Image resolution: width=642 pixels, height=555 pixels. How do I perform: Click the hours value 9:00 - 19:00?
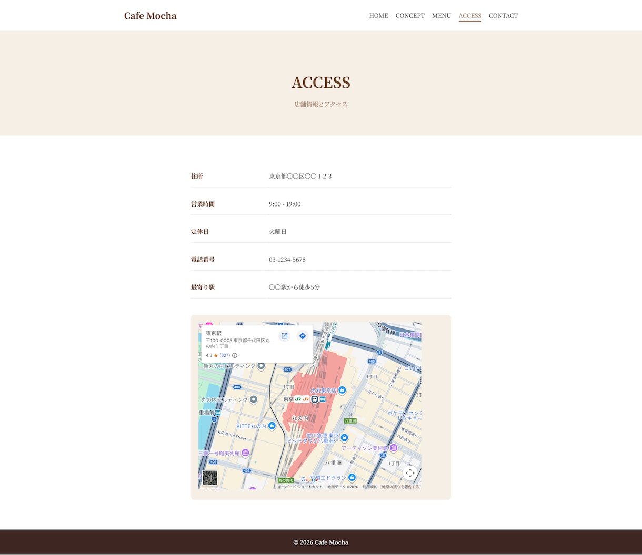(285, 204)
